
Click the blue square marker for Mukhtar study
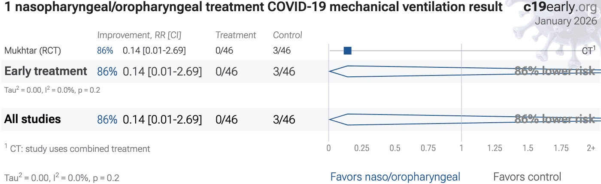348,51
